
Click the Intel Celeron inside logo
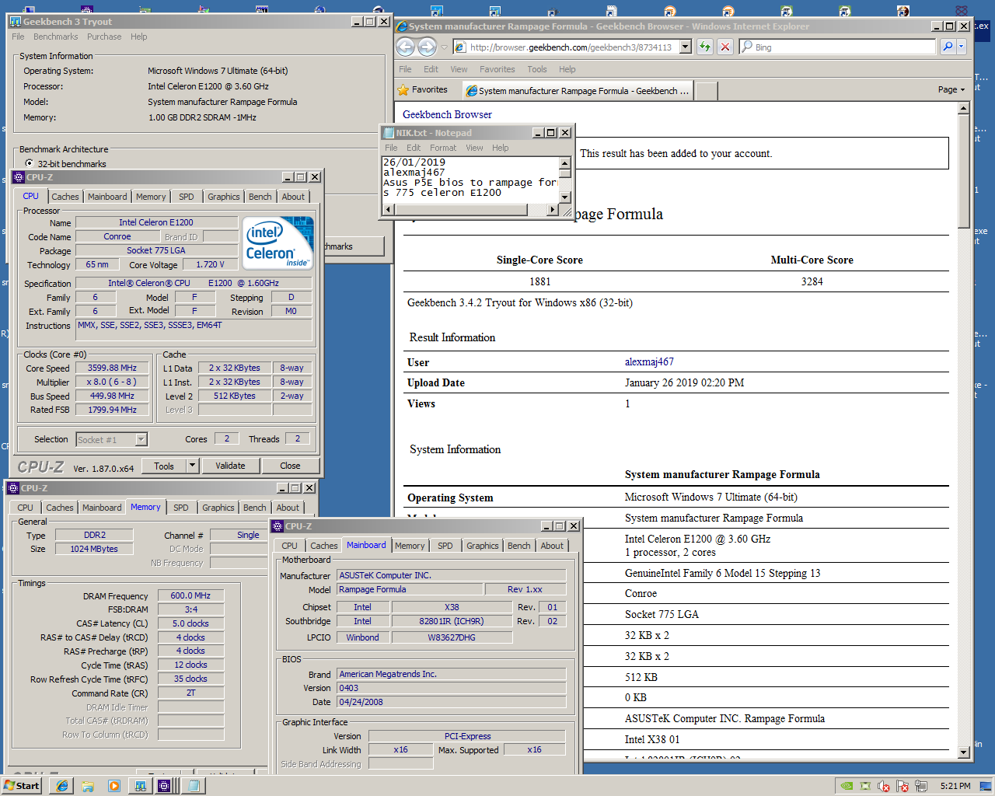(x=278, y=242)
